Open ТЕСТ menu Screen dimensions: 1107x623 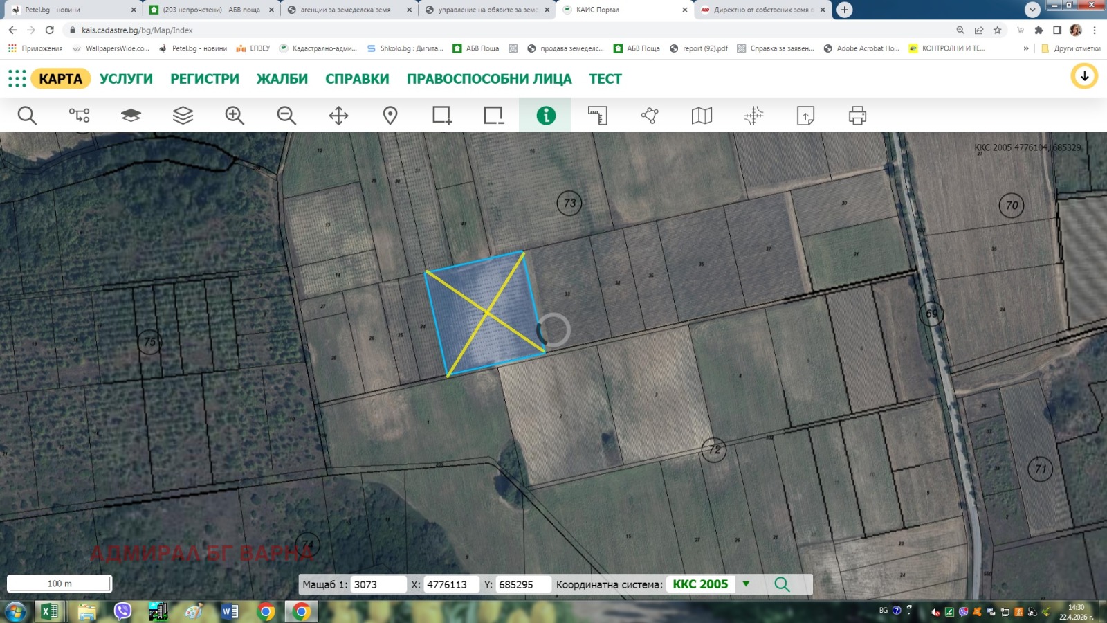605,79
